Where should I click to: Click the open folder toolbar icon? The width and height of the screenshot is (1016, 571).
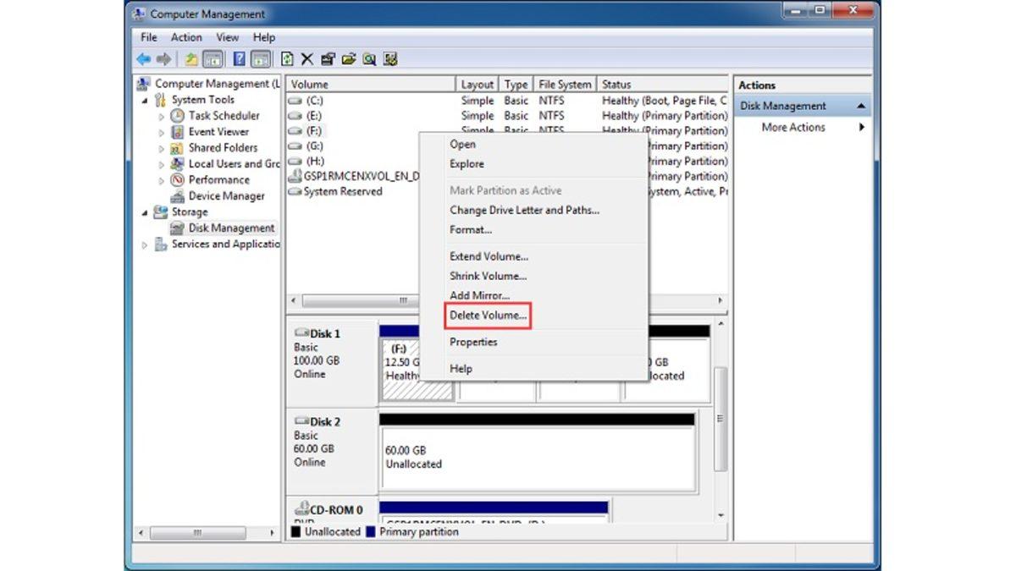click(x=350, y=59)
